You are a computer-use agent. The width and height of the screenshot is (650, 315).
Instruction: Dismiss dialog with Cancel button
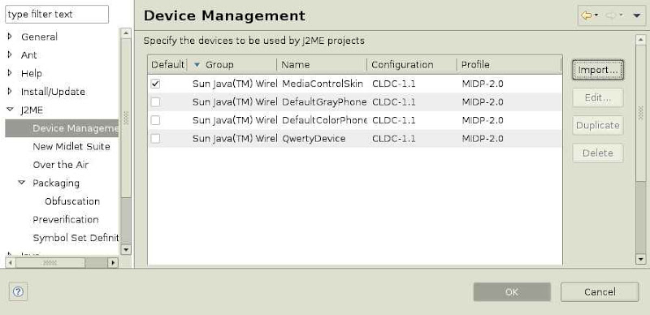[x=600, y=292]
